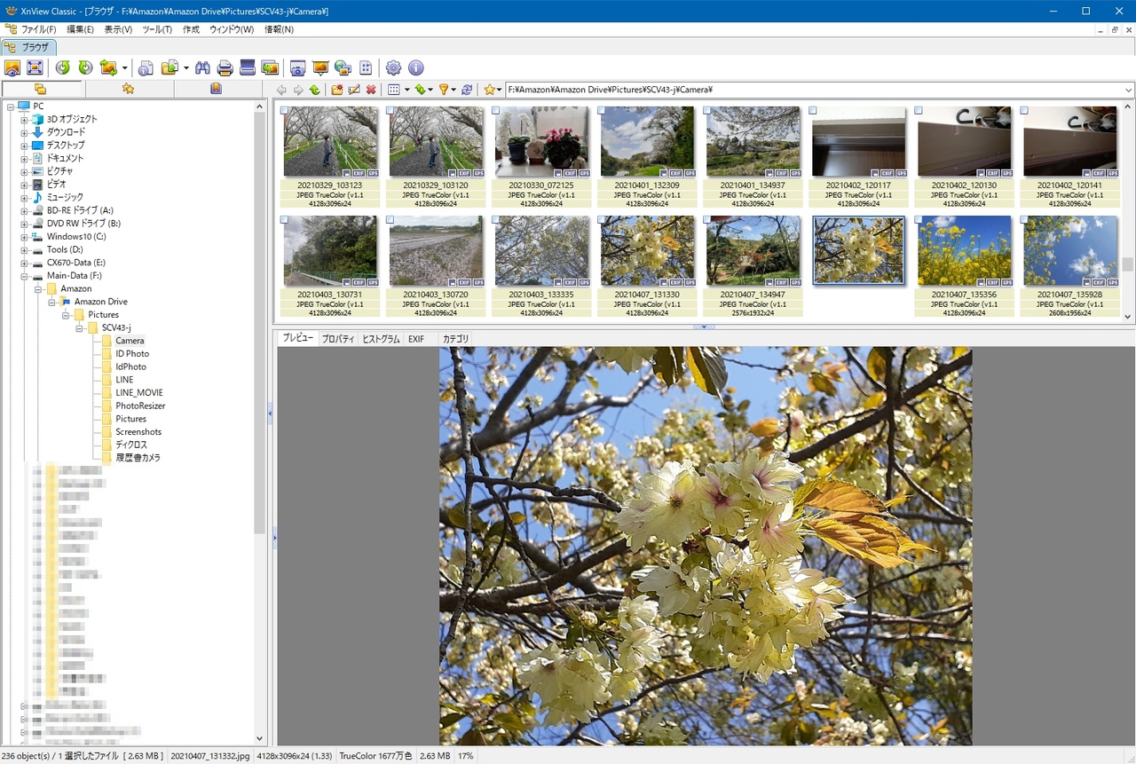Click the binoculars search icon
This screenshot has height=764, width=1136.
click(202, 67)
